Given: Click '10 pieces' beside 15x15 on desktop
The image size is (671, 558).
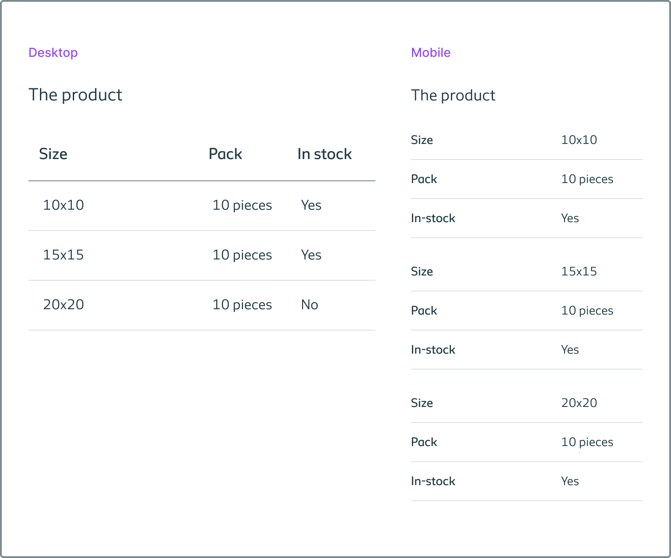Looking at the screenshot, I should click(x=242, y=255).
